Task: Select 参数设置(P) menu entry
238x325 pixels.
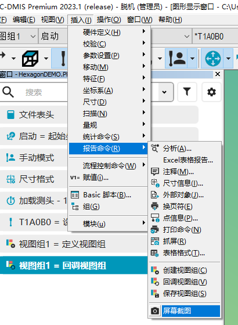Action: (x=110, y=56)
